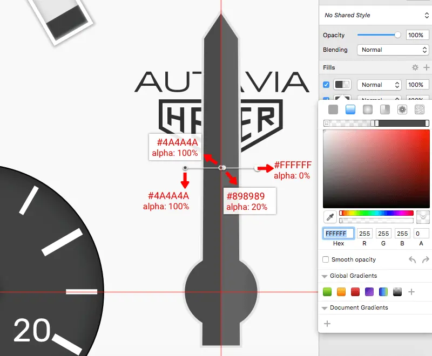Open the No Shared Style dropdown
Screen dimensions: 432x356
[375, 15]
